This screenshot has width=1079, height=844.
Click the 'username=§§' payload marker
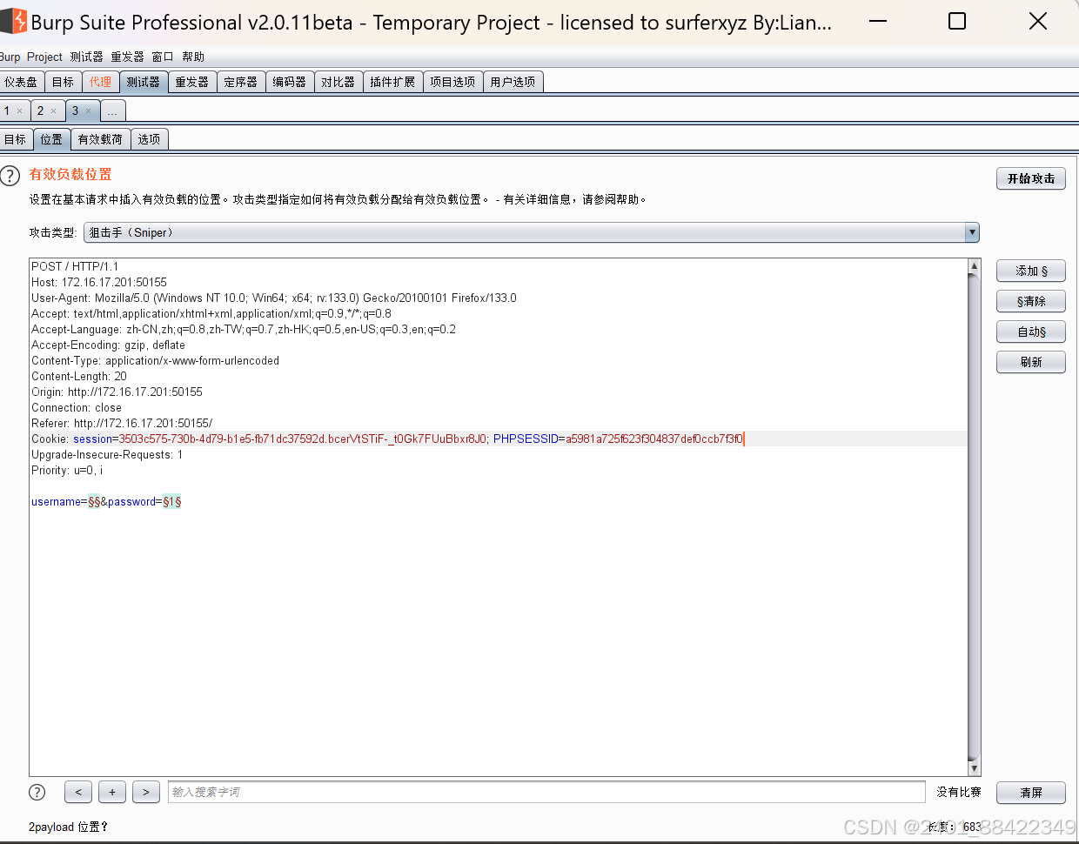(x=66, y=502)
